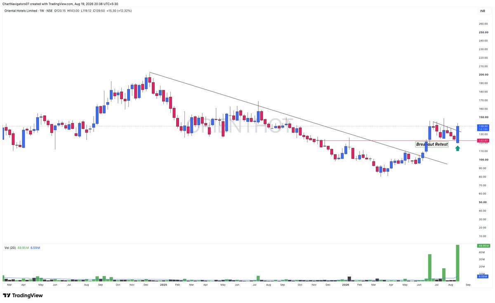Click the 150.00 price axis label

click(483, 117)
